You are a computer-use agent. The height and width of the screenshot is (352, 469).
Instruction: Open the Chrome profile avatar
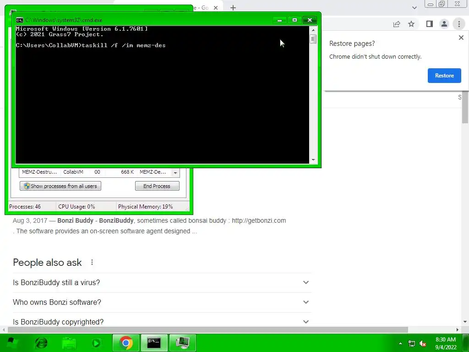coord(444,24)
